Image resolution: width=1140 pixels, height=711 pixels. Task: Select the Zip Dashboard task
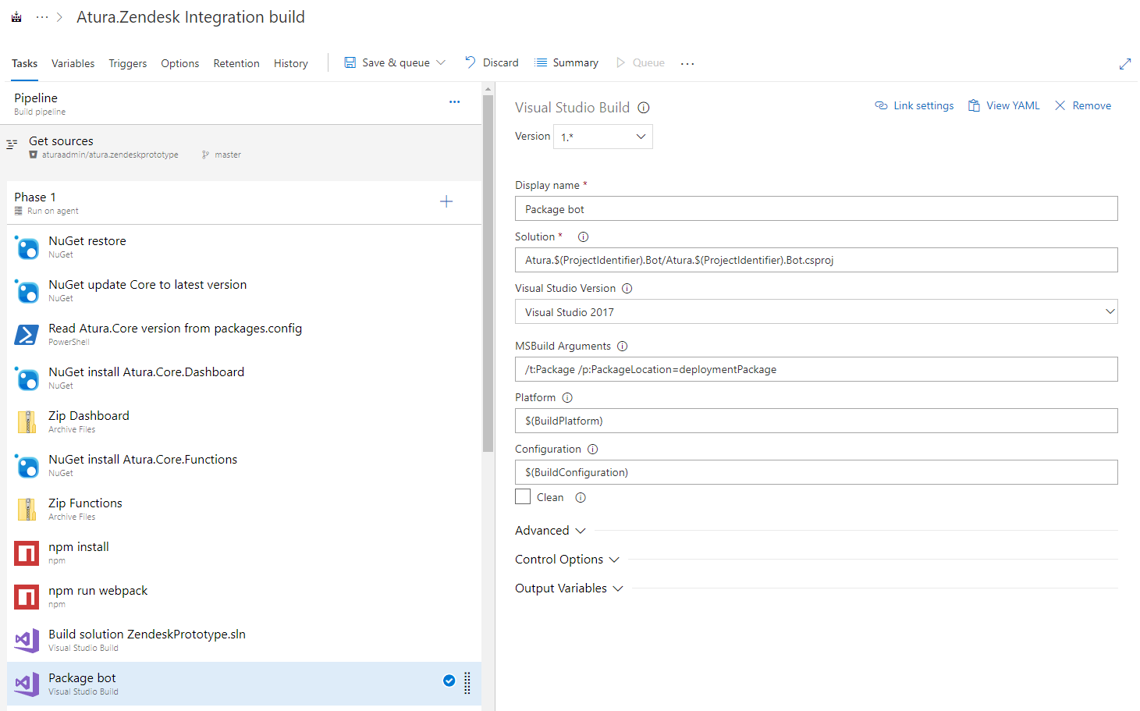click(244, 421)
